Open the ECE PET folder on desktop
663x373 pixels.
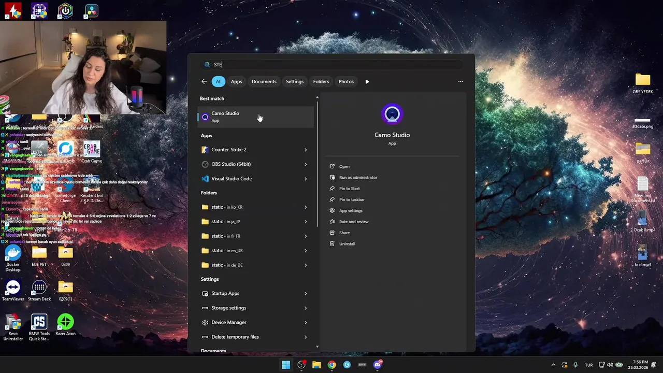coord(39,256)
